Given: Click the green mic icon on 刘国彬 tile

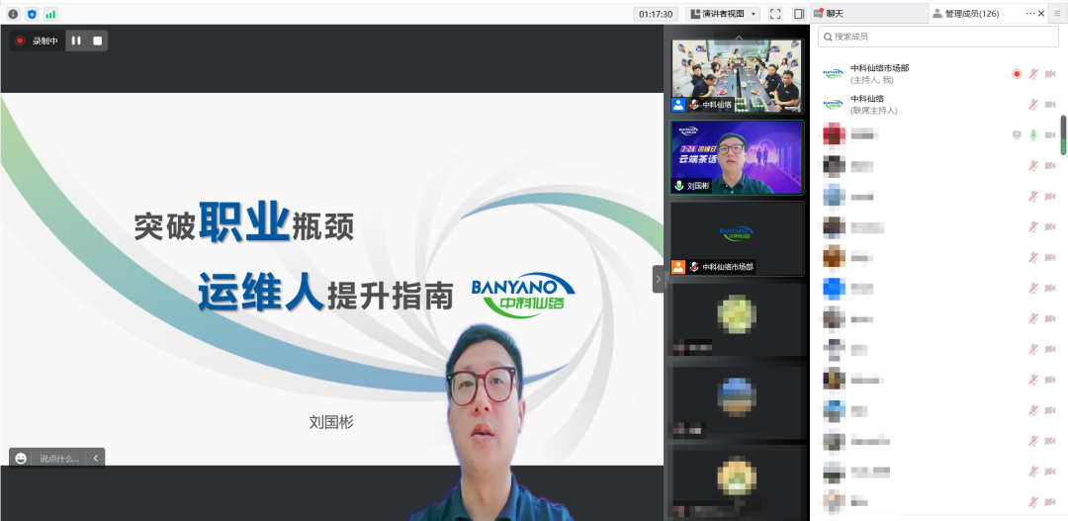Looking at the screenshot, I should click(x=678, y=185).
